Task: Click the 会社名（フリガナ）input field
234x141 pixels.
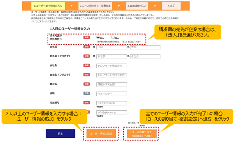Action: pyautogui.click(x=112, y=75)
